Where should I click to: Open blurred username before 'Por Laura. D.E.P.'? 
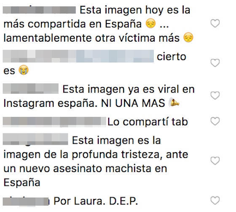click(26, 201)
